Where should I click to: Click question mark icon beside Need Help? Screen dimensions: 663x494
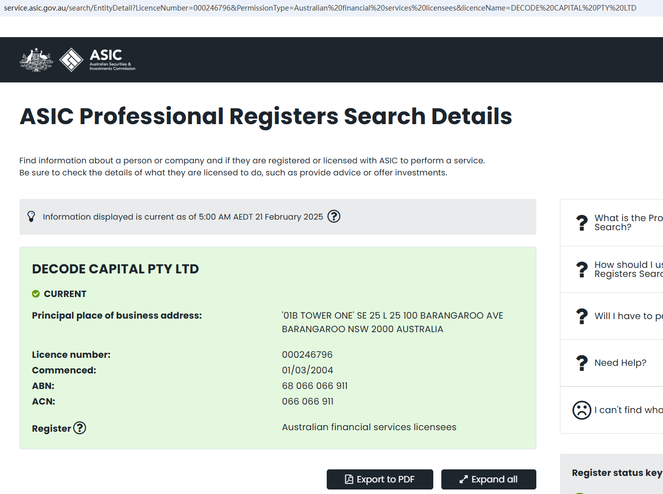[x=582, y=363]
